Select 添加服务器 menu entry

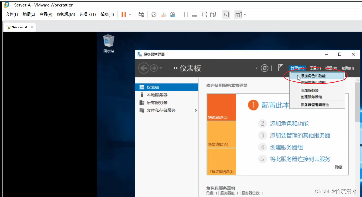[x=317, y=90]
